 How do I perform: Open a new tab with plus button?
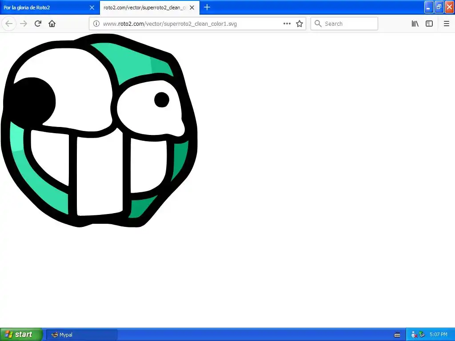pos(207,7)
